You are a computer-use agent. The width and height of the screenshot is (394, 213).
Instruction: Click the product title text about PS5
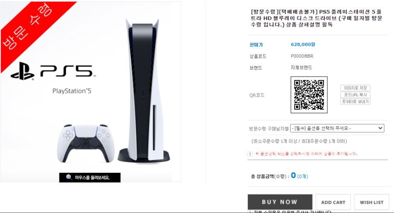(317, 18)
